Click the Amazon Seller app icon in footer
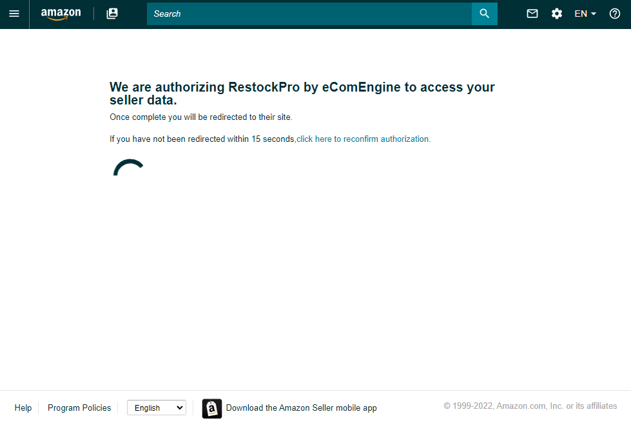The width and height of the screenshot is (631, 443). point(212,408)
